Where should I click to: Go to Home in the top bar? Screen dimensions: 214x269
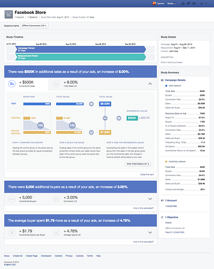click(171, 3)
